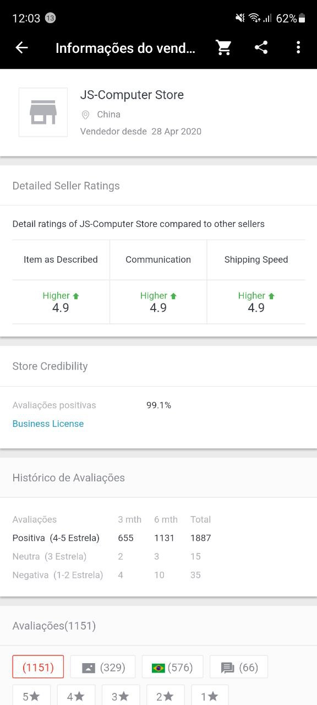317x705 pixels.
Task: Tap the JS-Computer Store logo icon
Action: click(x=43, y=112)
